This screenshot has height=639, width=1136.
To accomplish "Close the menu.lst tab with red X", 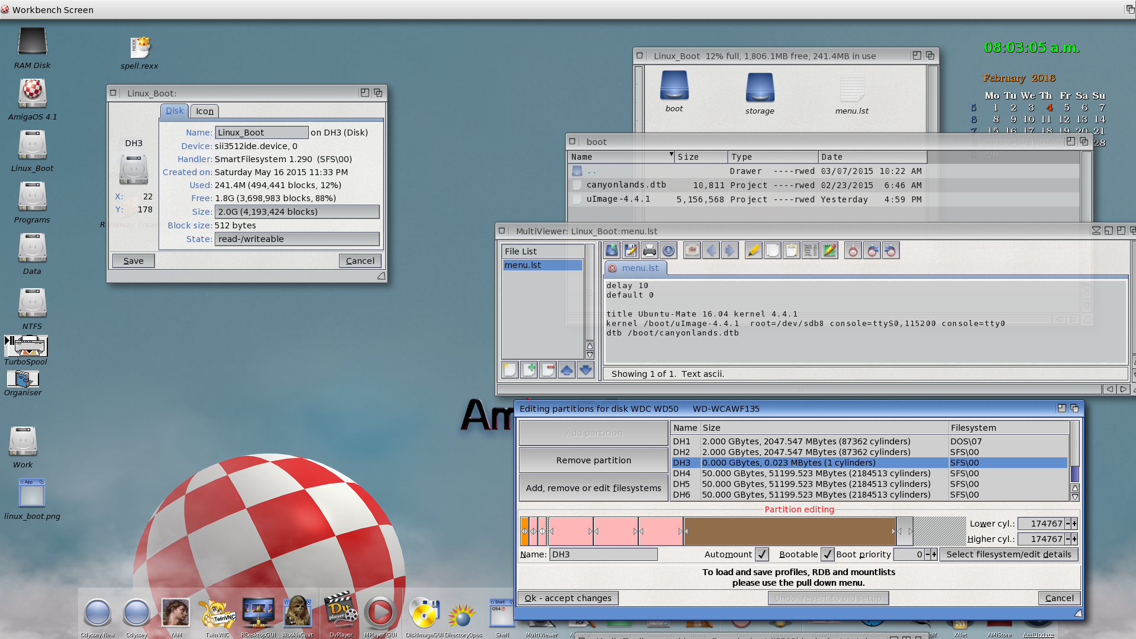I will pyautogui.click(x=612, y=268).
